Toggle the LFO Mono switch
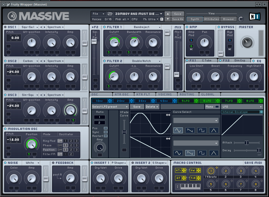Screen dimensions: 269x197 pyautogui.click(x=217, y=107)
